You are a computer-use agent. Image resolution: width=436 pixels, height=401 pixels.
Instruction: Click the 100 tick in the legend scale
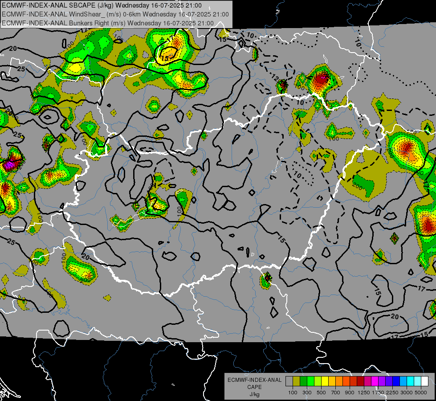pyautogui.click(x=293, y=393)
